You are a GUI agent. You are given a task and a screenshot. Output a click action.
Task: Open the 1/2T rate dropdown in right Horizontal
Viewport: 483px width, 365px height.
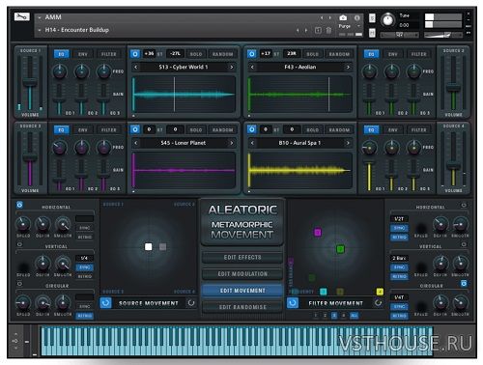(399, 219)
